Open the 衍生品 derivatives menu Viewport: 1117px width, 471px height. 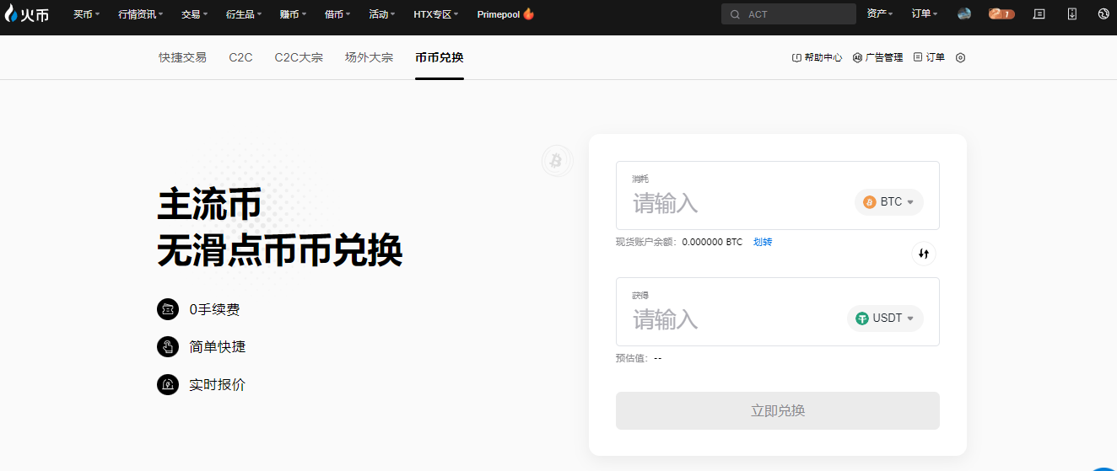(x=244, y=14)
